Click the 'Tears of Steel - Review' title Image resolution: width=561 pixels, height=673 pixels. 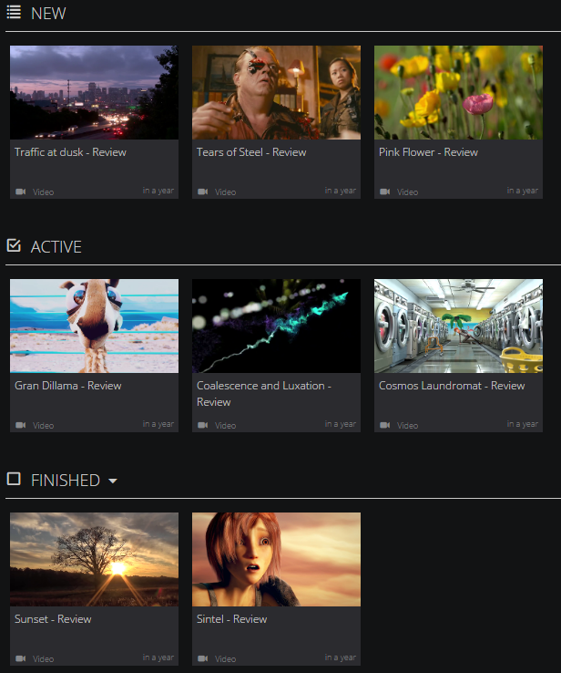251,152
